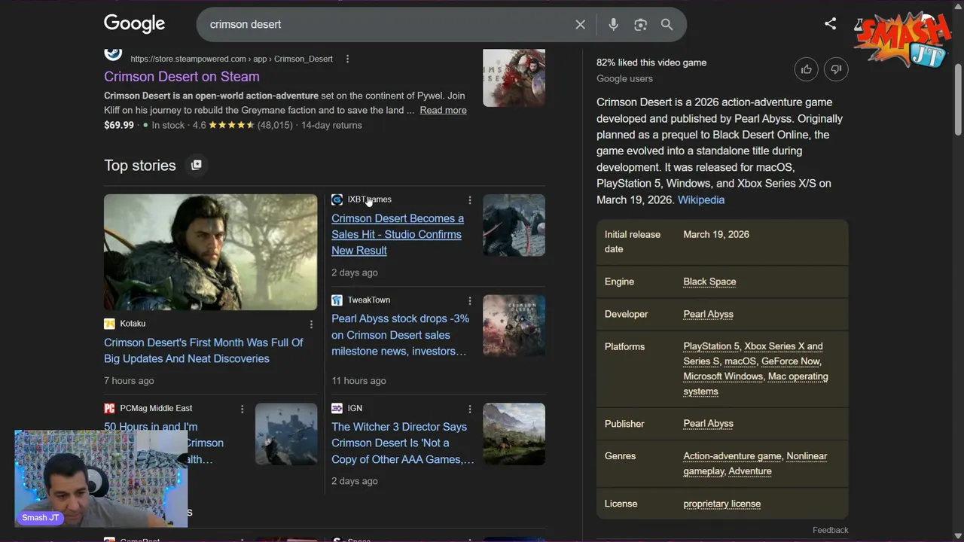Viewport: 964px width, 542px height.
Task: Open options for PCMag Middle East story
Action: (x=242, y=409)
